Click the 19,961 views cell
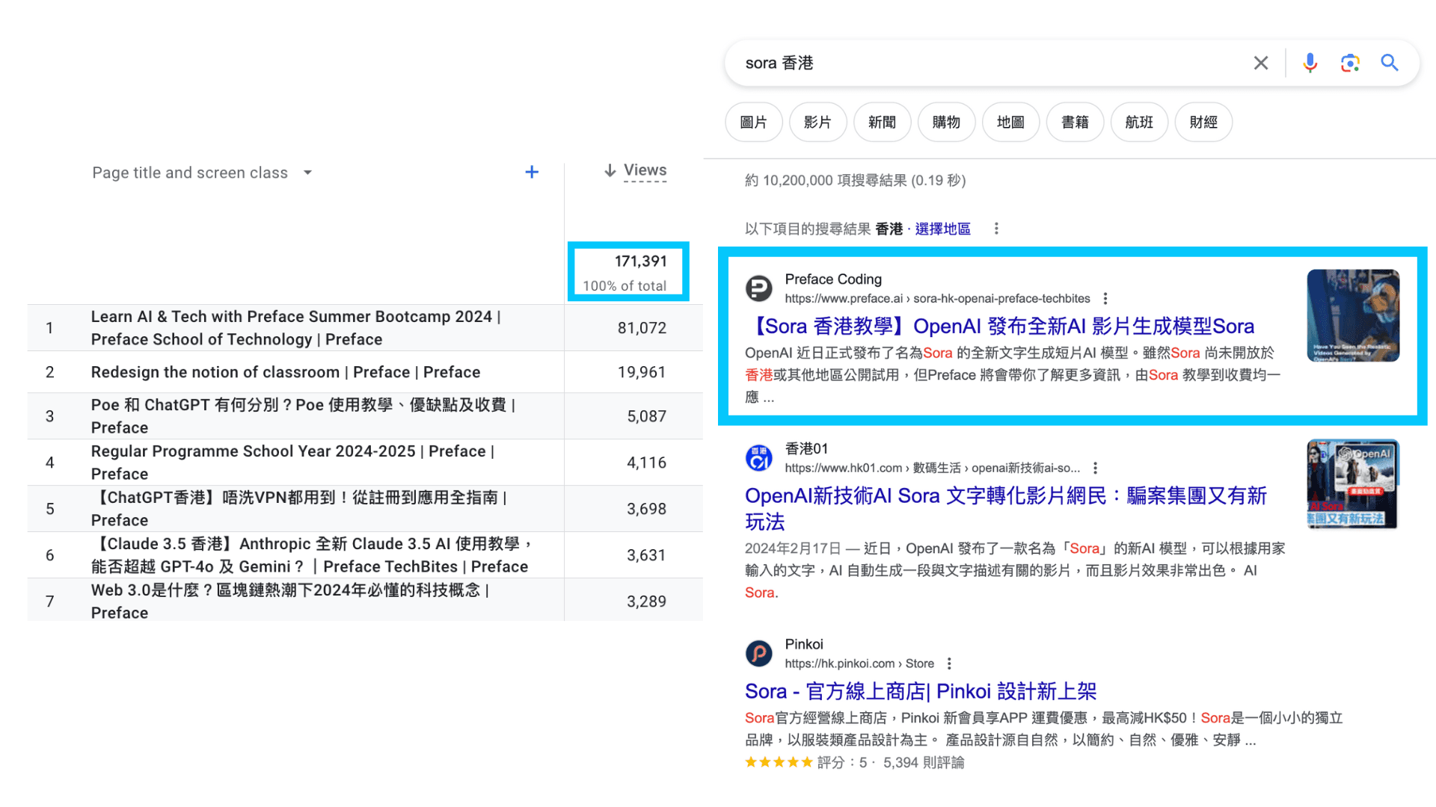 pos(642,372)
